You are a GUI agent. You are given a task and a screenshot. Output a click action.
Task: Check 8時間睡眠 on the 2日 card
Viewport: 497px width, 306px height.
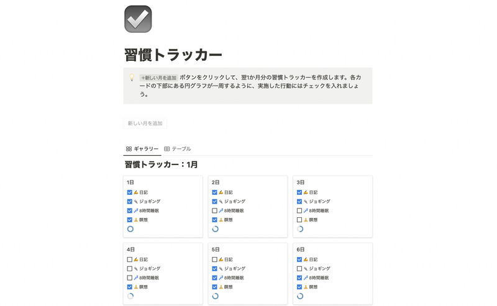pos(214,210)
